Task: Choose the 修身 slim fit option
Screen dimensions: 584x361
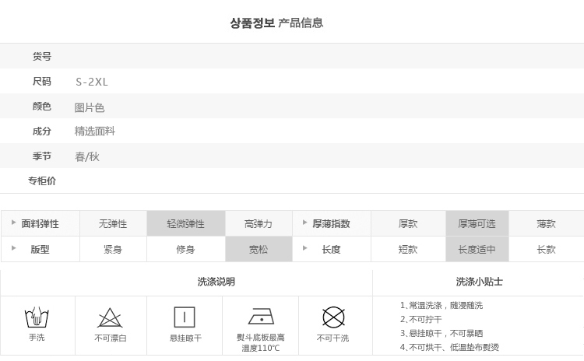Action: click(185, 250)
